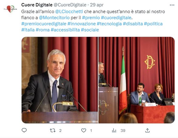The width and height of the screenshot is (178, 138).
Task: Open the #innovazione hashtag
Action: click(x=82, y=24)
